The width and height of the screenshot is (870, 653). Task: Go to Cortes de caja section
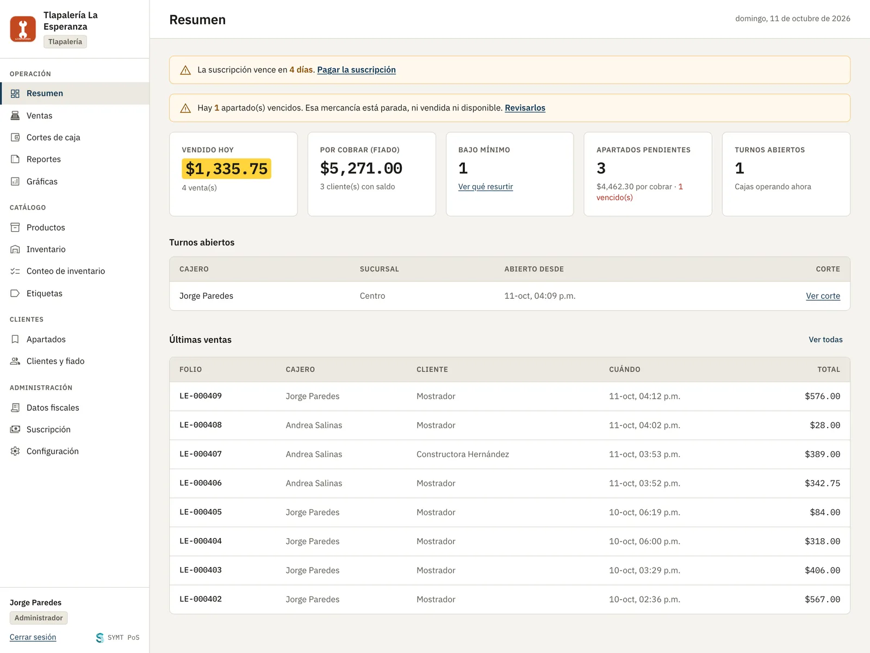click(74, 137)
